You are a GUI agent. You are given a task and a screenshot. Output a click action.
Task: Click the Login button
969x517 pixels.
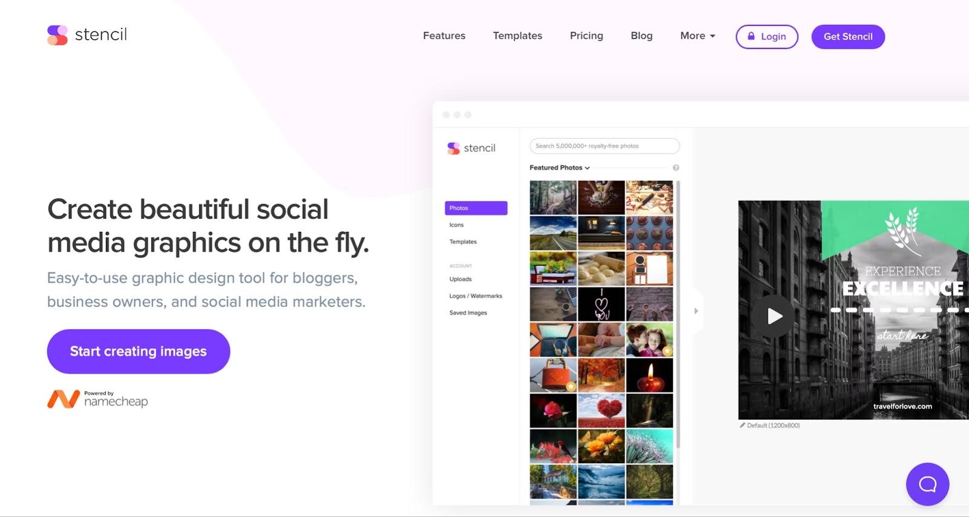click(767, 36)
